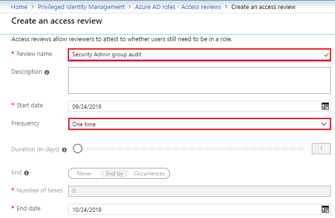The height and width of the screenshot is (218, 335).
Task: Open the One time frequency combo box
Action: (x=200, y=124)
